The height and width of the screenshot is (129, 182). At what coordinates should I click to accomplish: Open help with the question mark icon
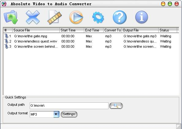(119, 17)
